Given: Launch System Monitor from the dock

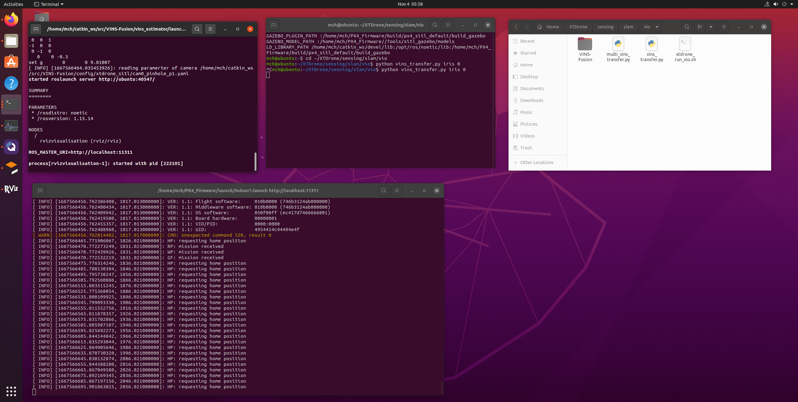Looking at the screenshot, I should coord(11,126).
